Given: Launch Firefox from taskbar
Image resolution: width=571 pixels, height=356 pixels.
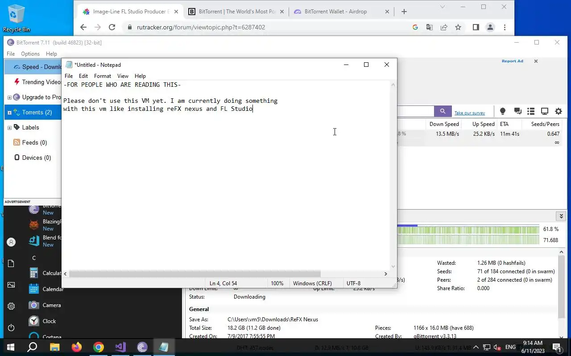Looking at the screenshot, I should (x=77, y=347).
